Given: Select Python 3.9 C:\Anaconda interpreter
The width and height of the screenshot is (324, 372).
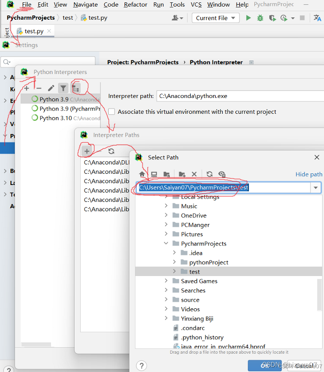Looking at the screenshot, I should pos(60,99).
